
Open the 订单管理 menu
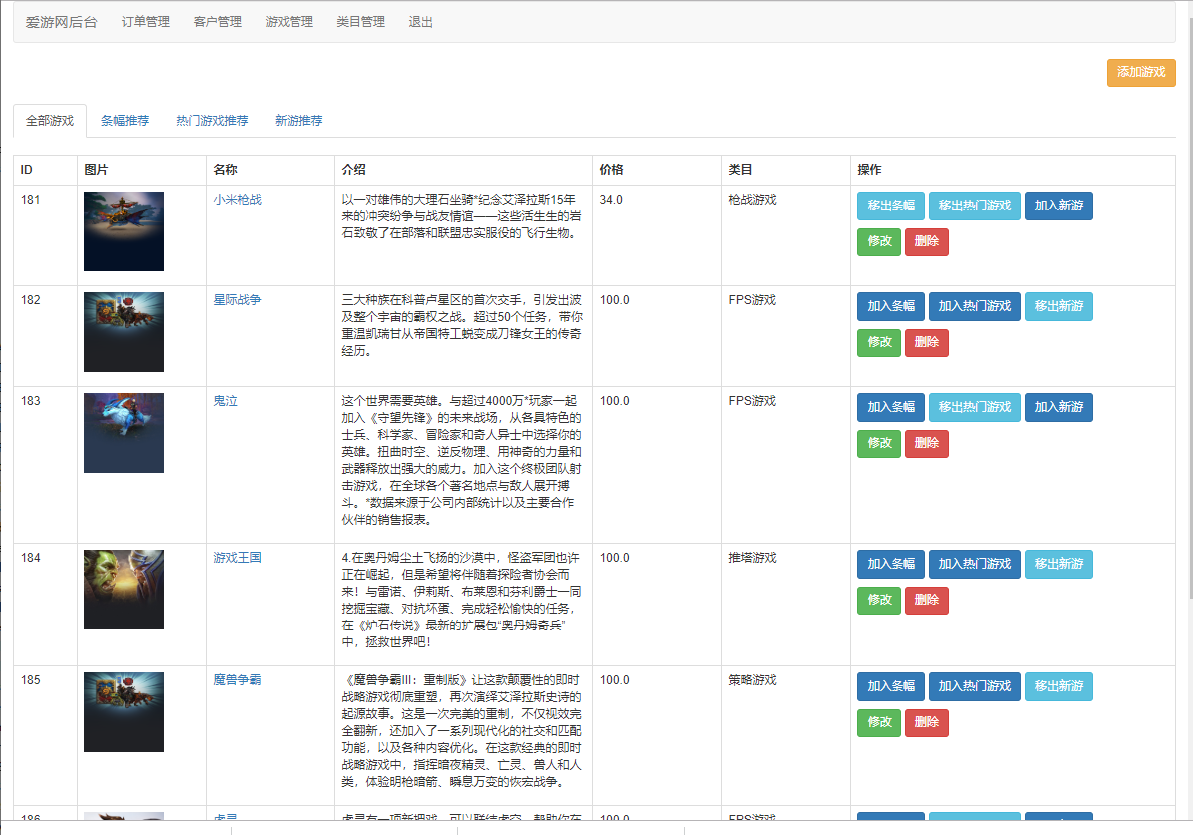coord(146,20)
